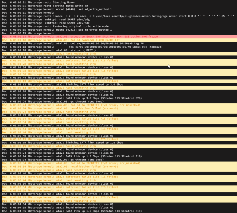Click the 08:04:35 "found unknown device" line
The image size is (237, 213).
(x=119, y=208)
